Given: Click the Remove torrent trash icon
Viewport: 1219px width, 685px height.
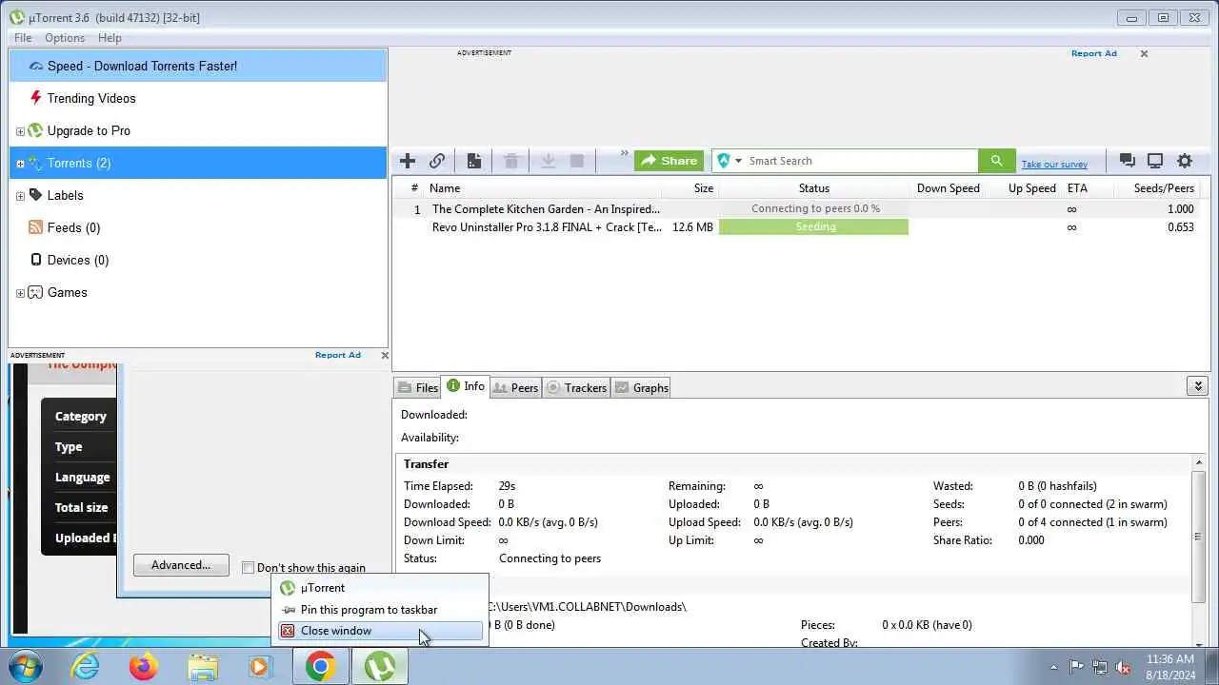Looking at the screenshot, I should coord(511,161).
